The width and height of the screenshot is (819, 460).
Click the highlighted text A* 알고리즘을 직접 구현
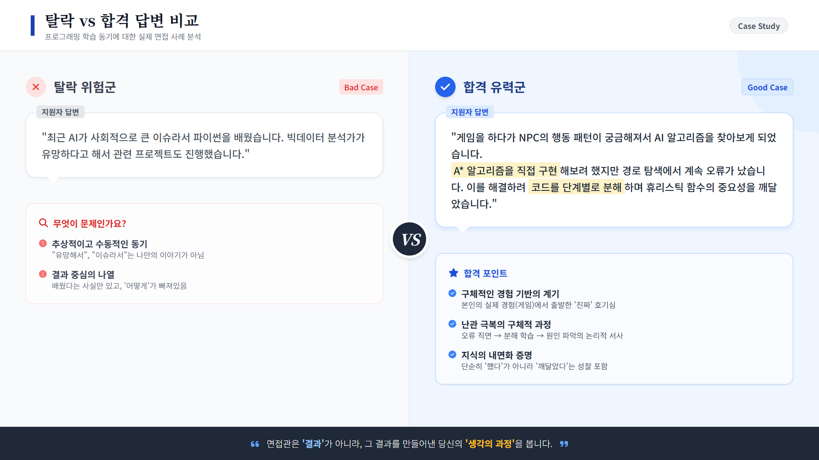point(505,171)
